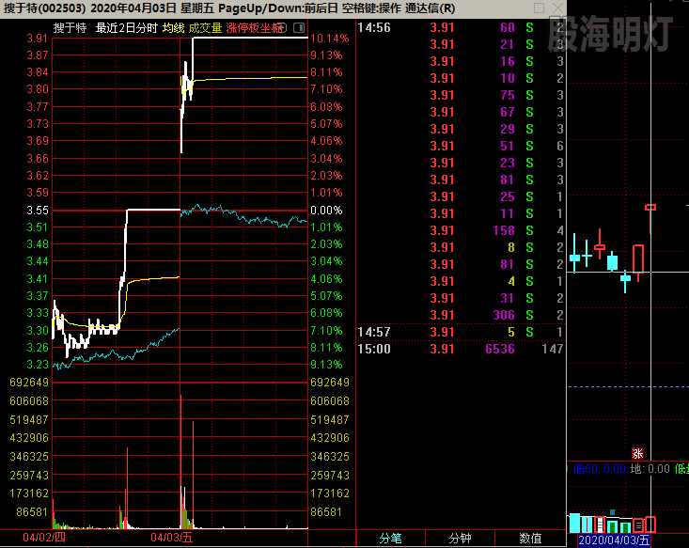689x548 pixels.
Task: Click the 均线 legend label
Action: tap(173, 28)
